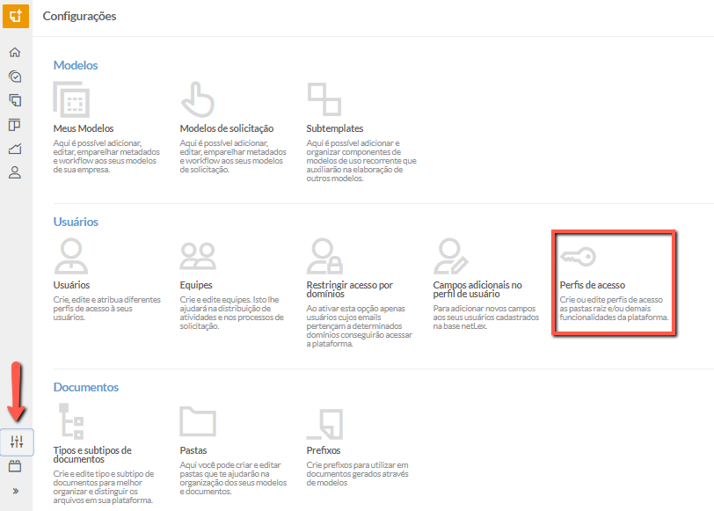Screen dimensions: 714x511
Task: Open the Equipes teams option
Action: (x=196, y=285)
